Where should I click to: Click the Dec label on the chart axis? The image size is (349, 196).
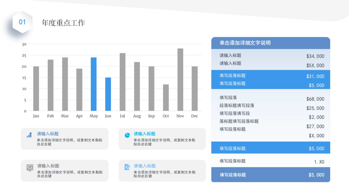tap(194, 116)
